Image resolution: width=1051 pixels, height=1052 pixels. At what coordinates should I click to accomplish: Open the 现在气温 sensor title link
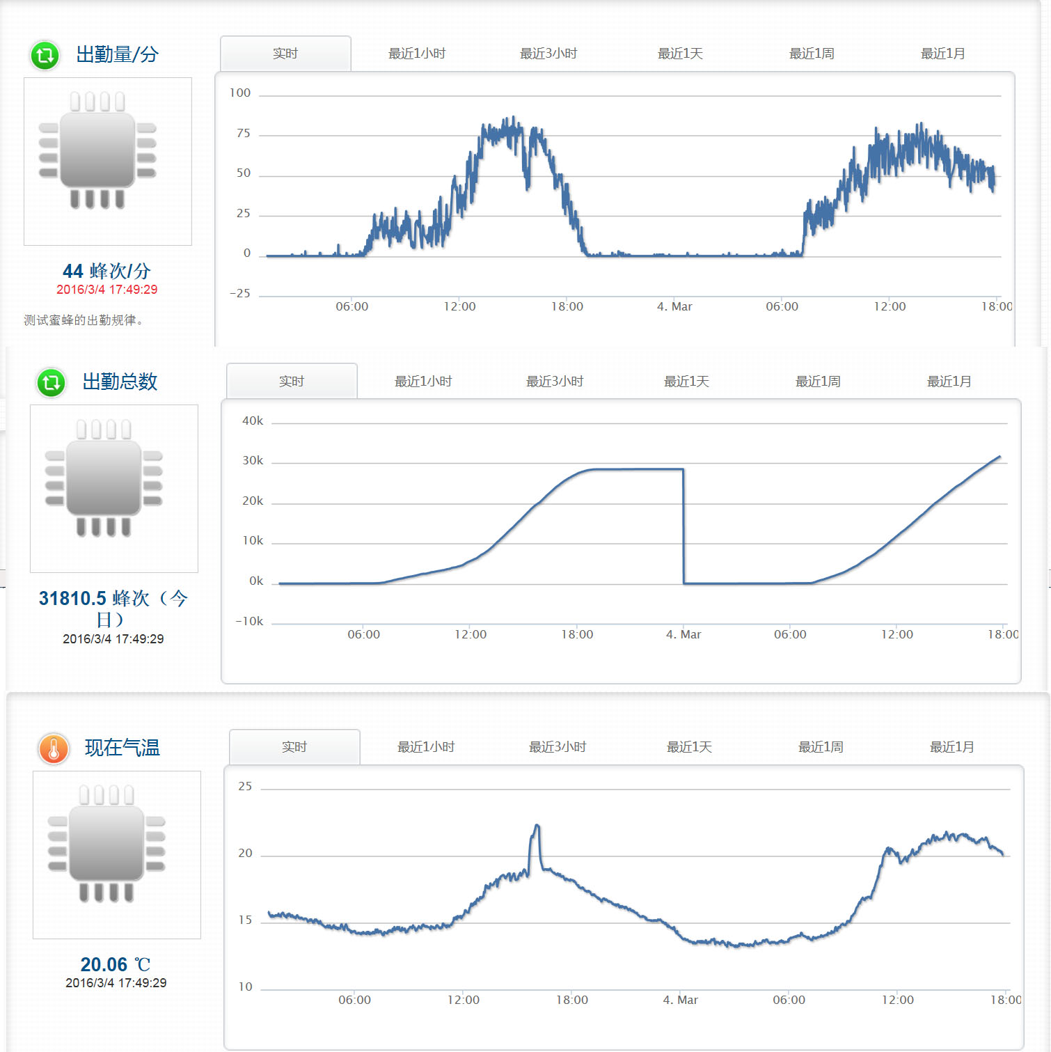[123, 748]
